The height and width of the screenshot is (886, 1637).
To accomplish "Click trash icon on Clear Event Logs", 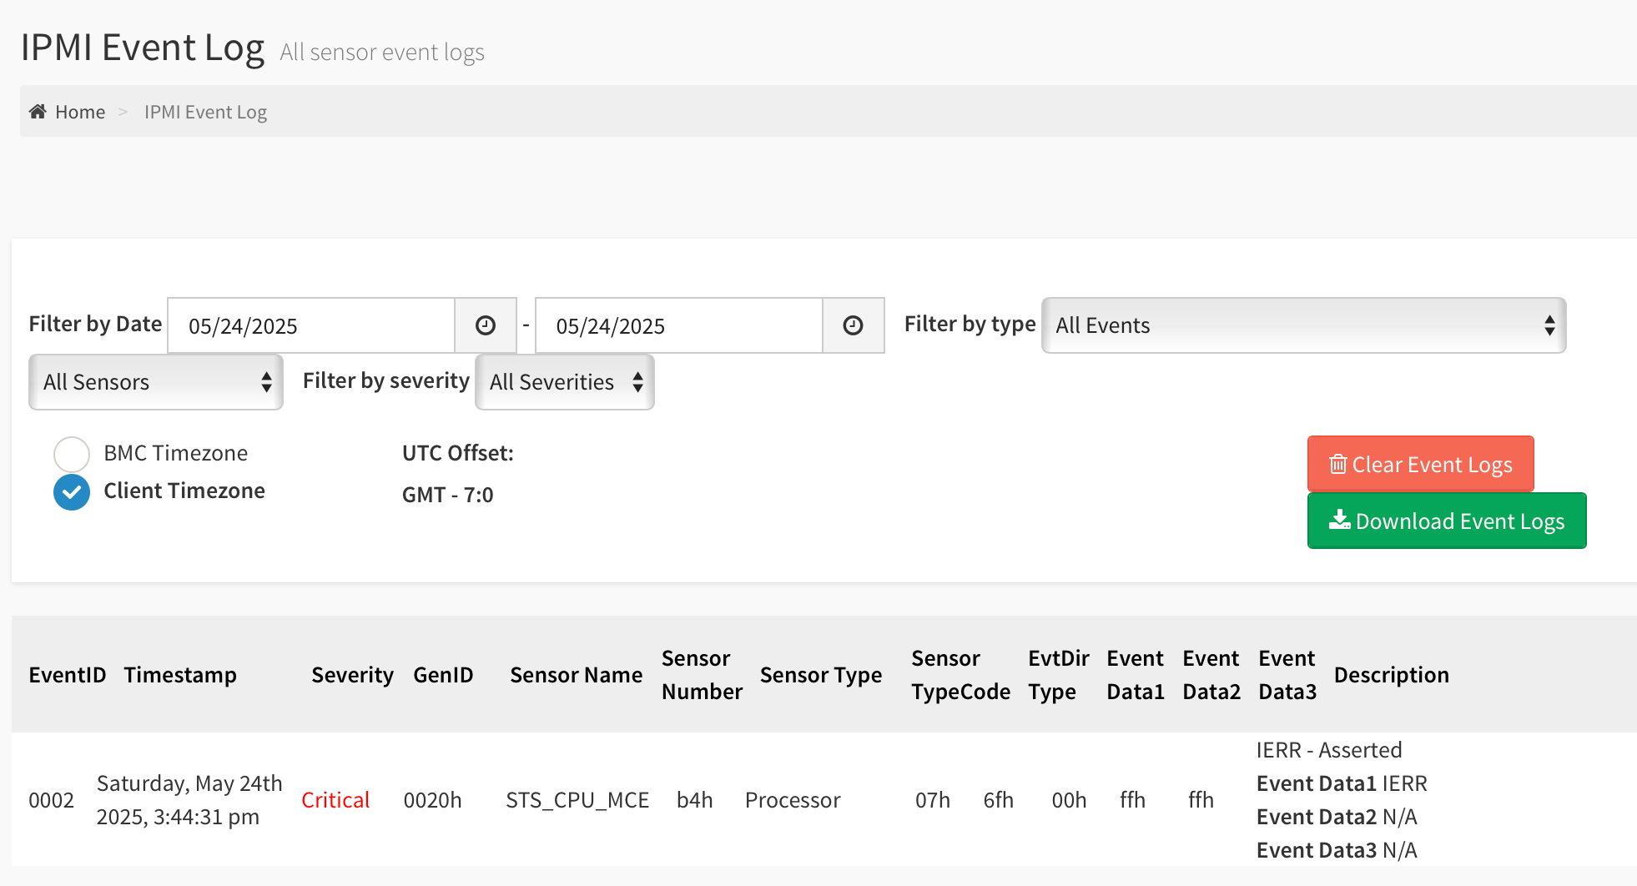I will (x=1337, y=464).
